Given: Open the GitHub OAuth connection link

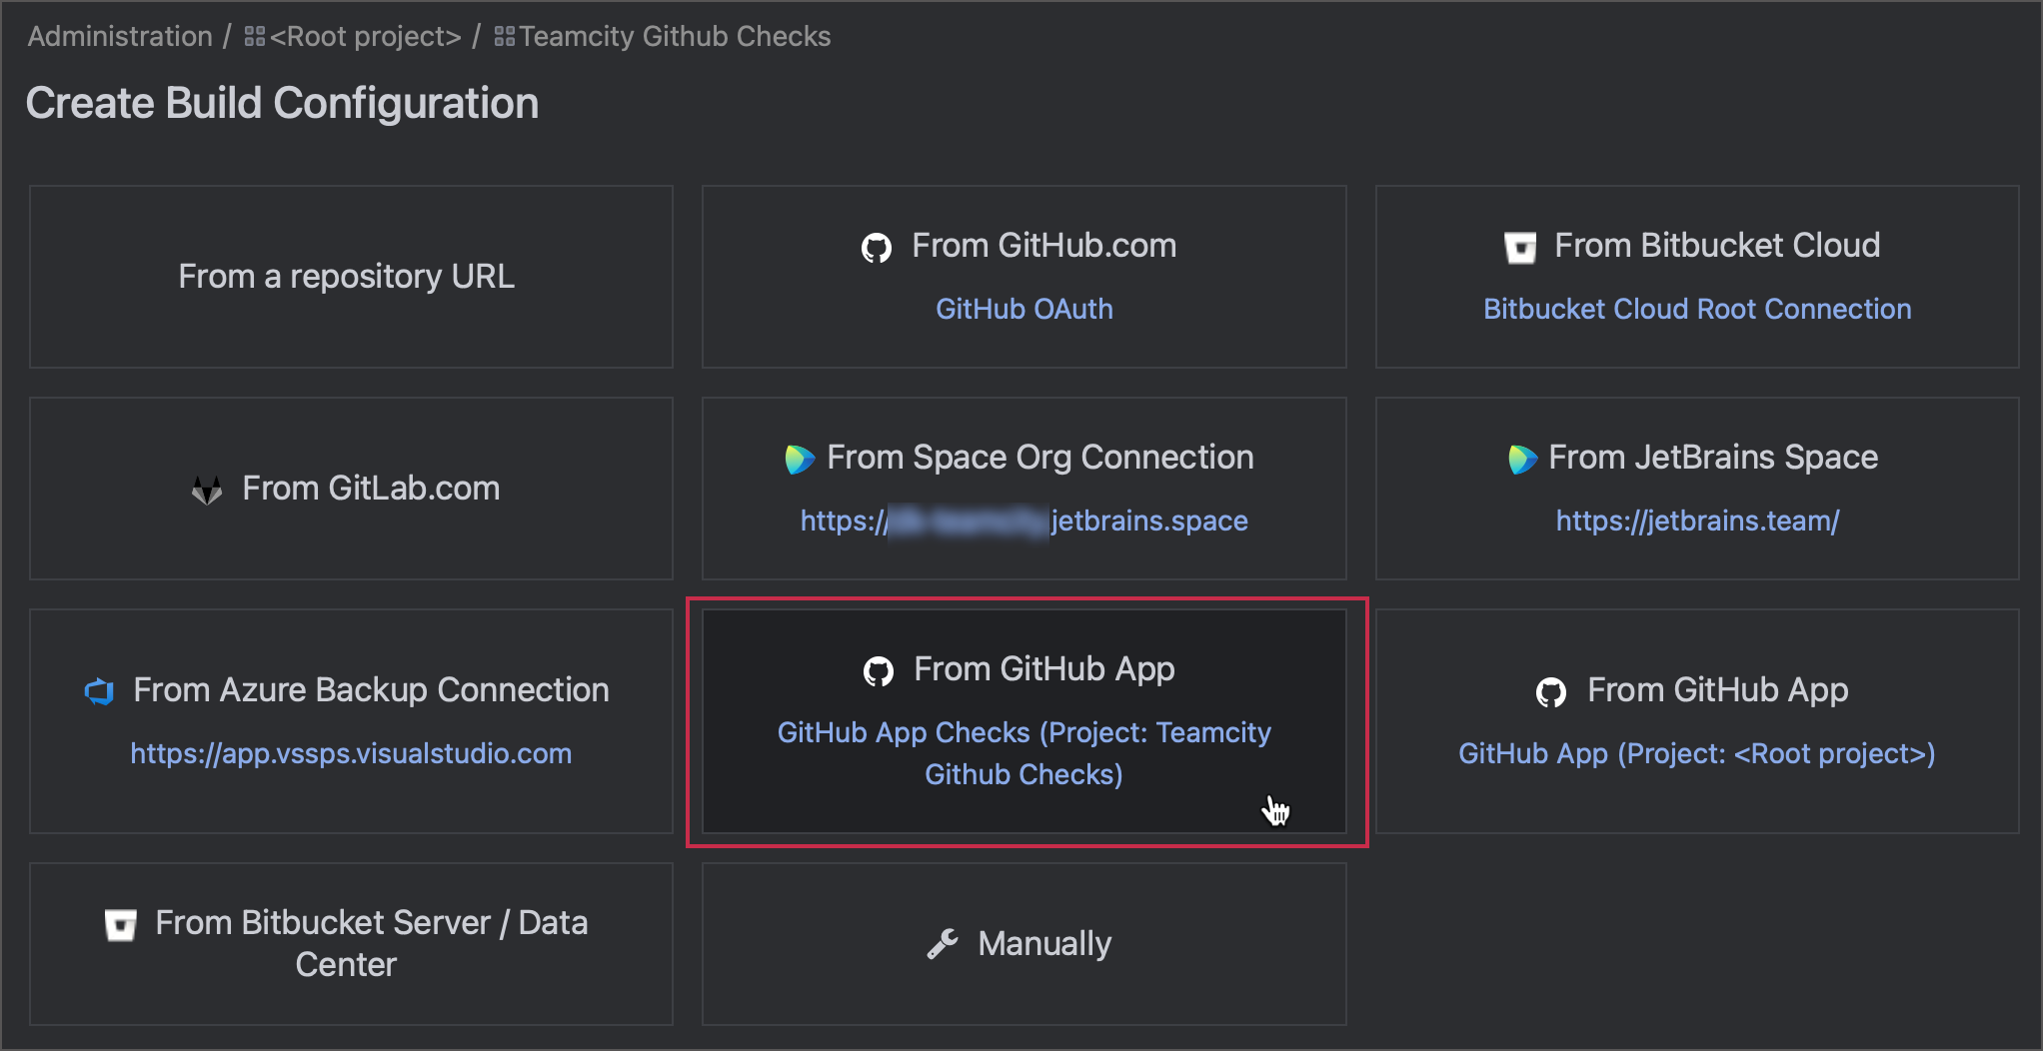Looking at the screenshot, I should 1023,309.
